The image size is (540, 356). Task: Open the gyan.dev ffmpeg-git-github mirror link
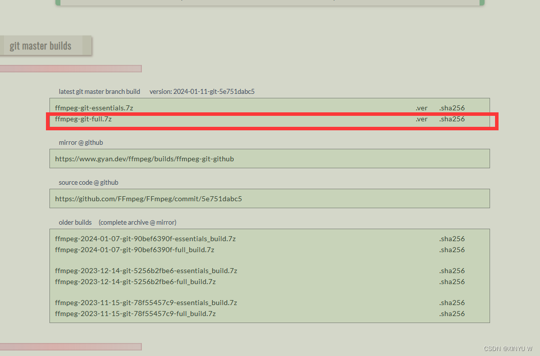(x=144, y=159)
